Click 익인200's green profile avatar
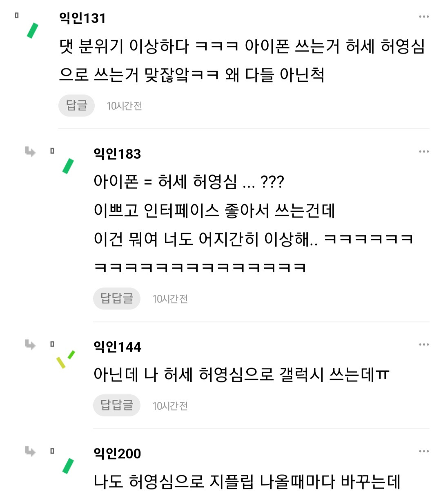 (68, 466)
